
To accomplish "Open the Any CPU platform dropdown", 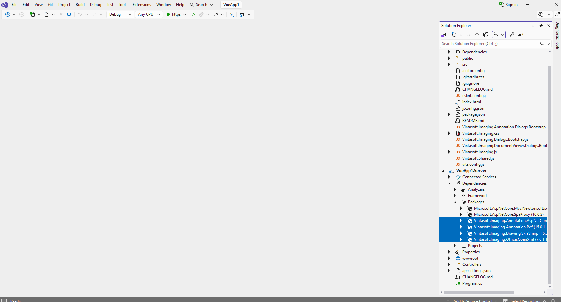I will coord(149,14).
